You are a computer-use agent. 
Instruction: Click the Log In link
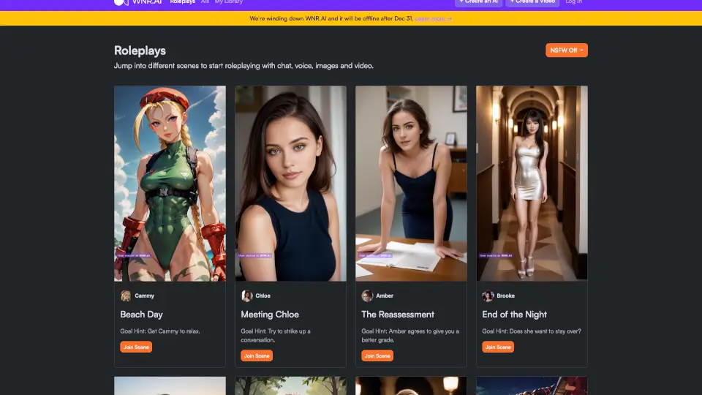pyautogui.click(x=574, y=2)
